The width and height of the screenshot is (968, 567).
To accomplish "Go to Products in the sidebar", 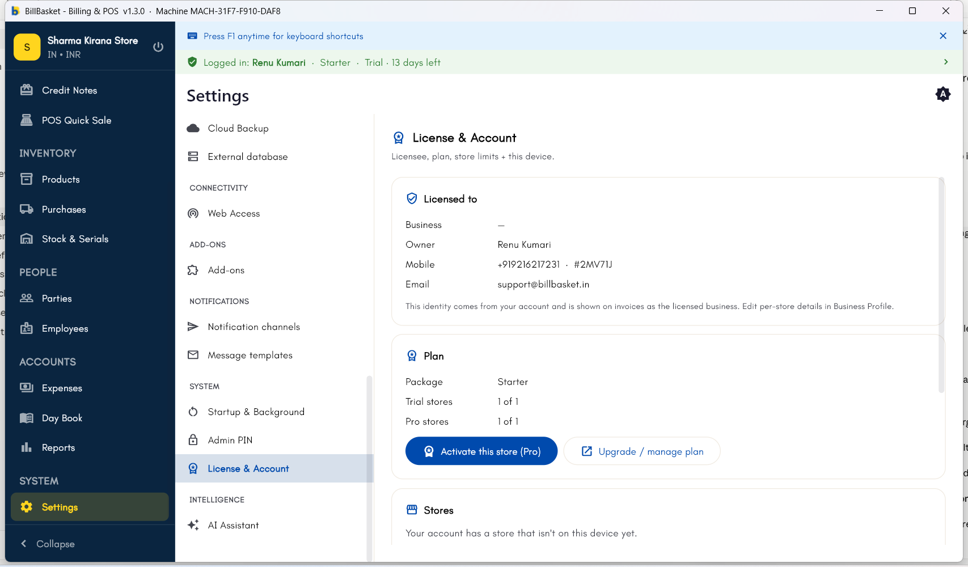I will coord(90,179).
